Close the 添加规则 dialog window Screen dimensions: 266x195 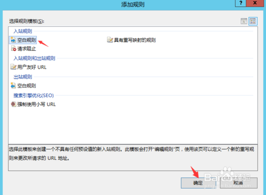[255, 3]
